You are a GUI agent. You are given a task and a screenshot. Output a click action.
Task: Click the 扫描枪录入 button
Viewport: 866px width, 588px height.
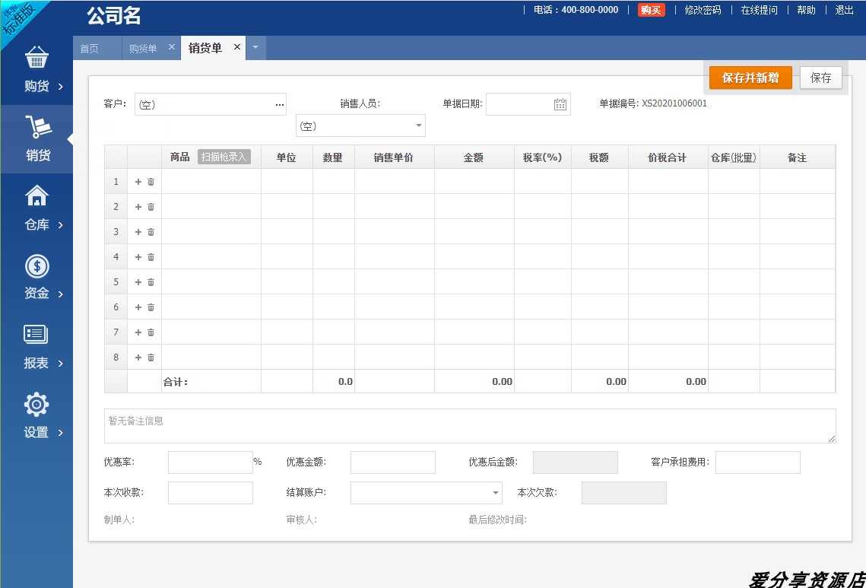pos(224,157)
